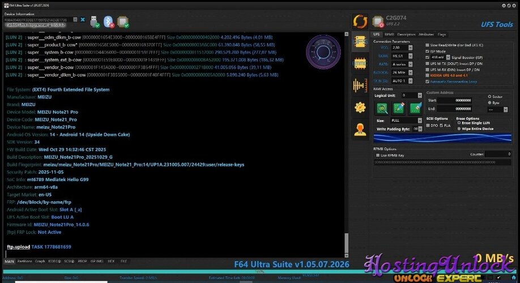Switch to the RPMB tab
Image resolution: width=520 pixels, height=283 pixels.
click(x=389, y=35)
